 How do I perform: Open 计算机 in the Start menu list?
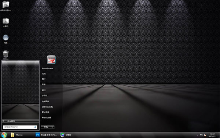click(44, 96)
